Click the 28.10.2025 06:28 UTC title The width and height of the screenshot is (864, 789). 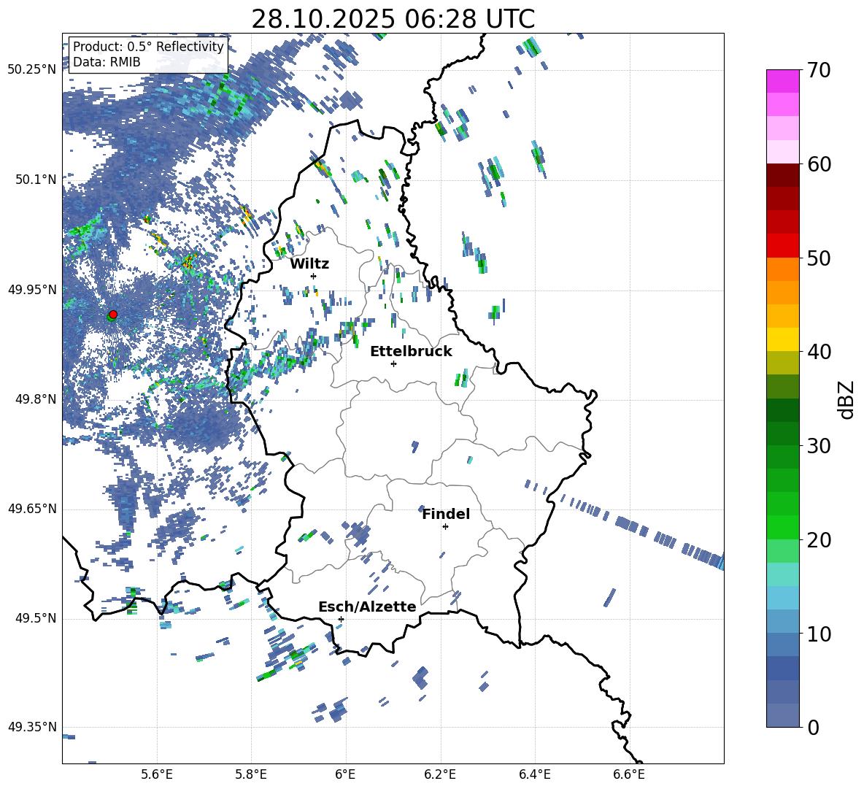pos(393,19)
